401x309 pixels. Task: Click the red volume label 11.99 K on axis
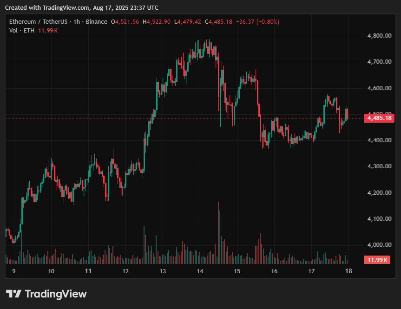click(377, 260)
